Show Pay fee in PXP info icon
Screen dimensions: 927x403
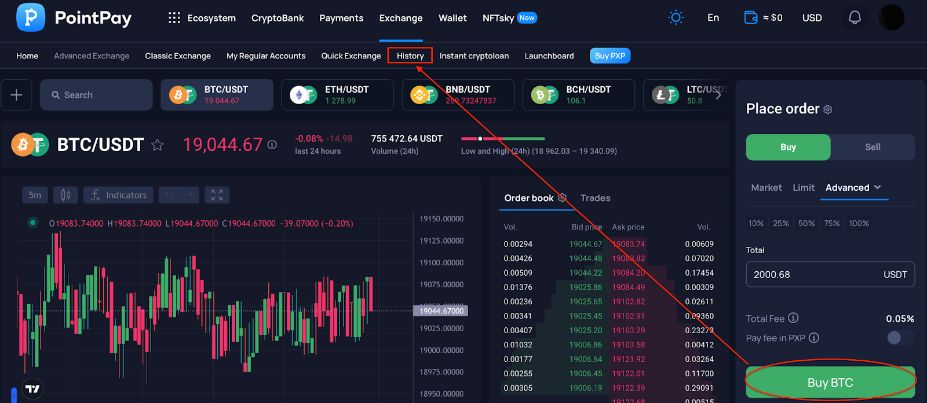814,338
